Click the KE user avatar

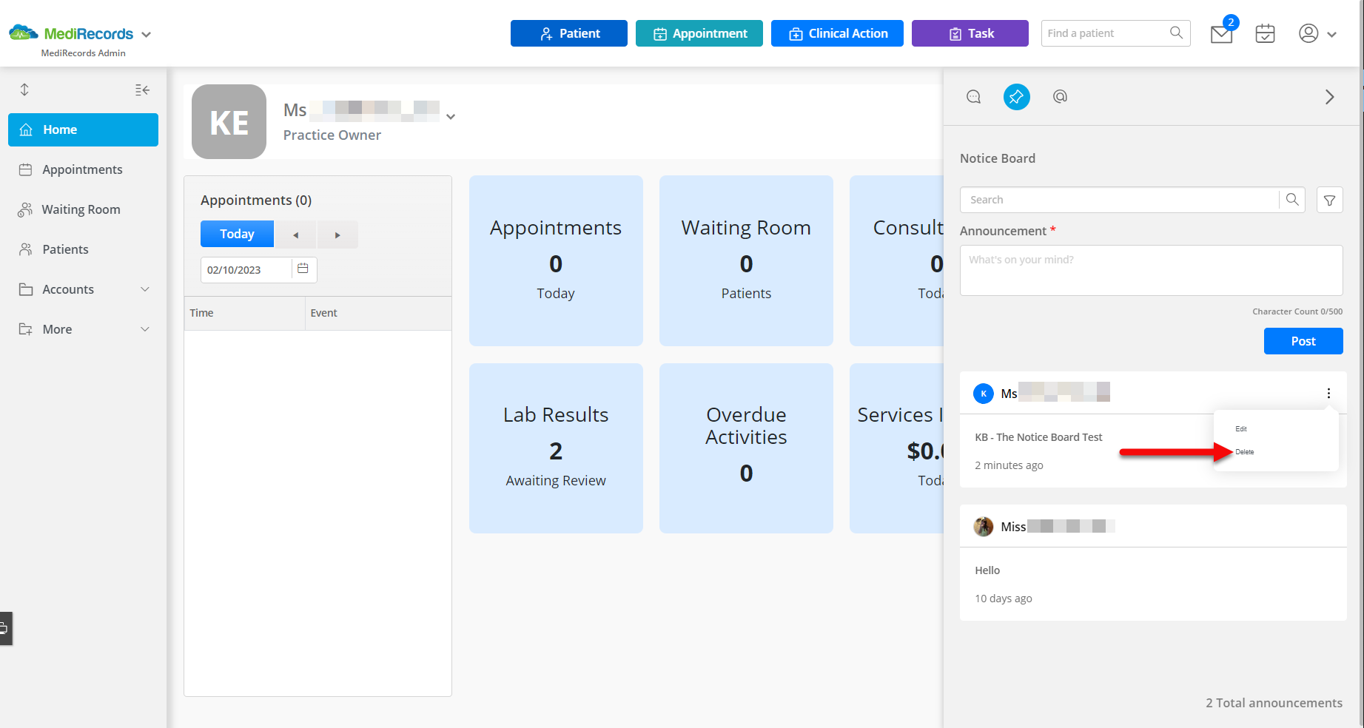tap(229, 121)
